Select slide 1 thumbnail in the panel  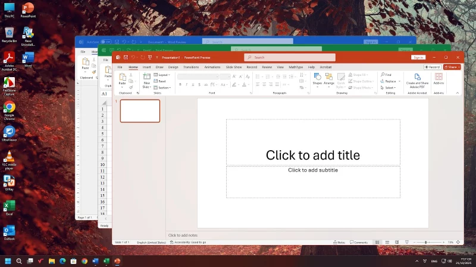pos(140,111)
